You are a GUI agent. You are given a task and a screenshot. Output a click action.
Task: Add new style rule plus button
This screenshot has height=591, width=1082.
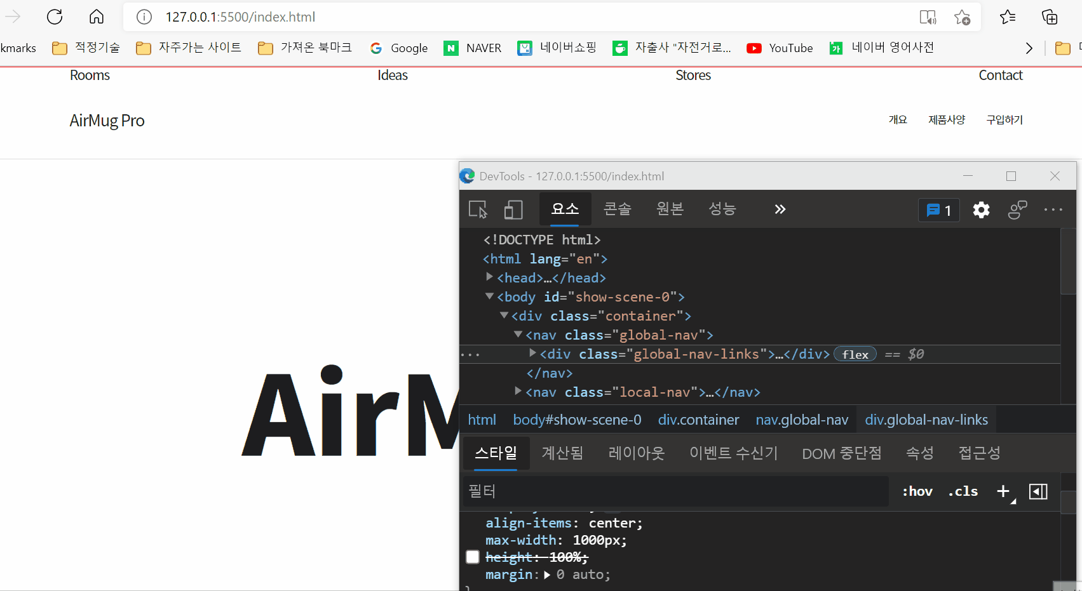(1003, 491)
